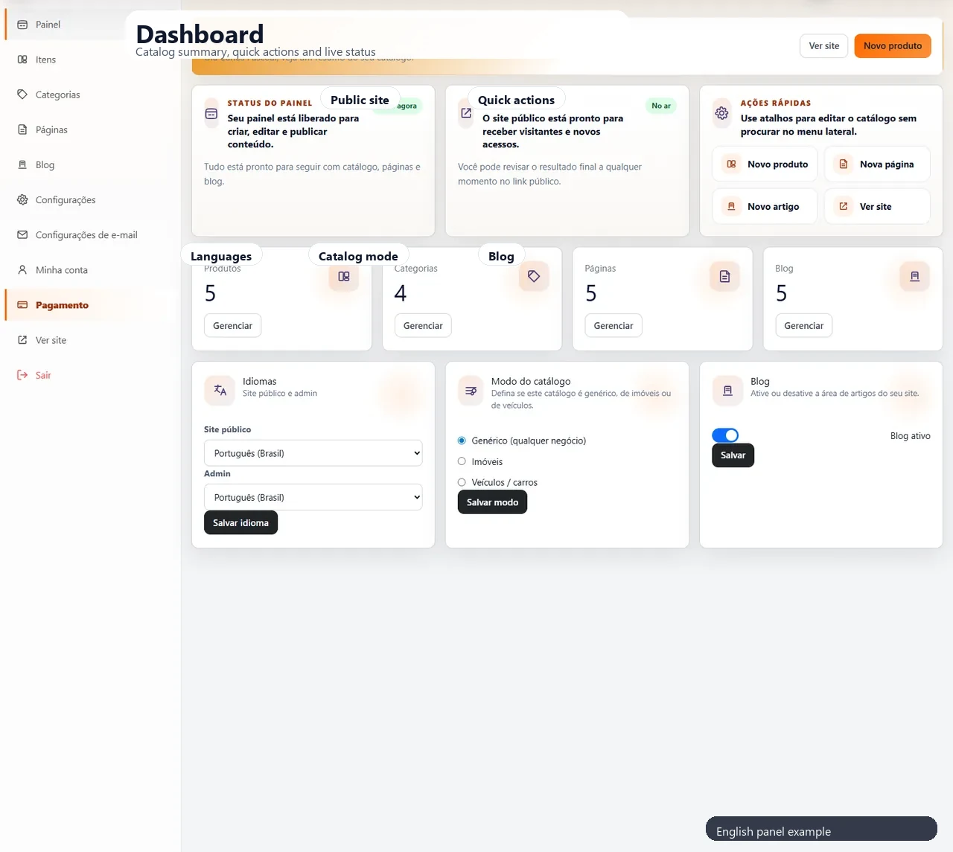The height and width of the screenshot is (852, 953).
Task: Click the Salvar idioma button
Action: pyautogui.click(x=240, y=522)
